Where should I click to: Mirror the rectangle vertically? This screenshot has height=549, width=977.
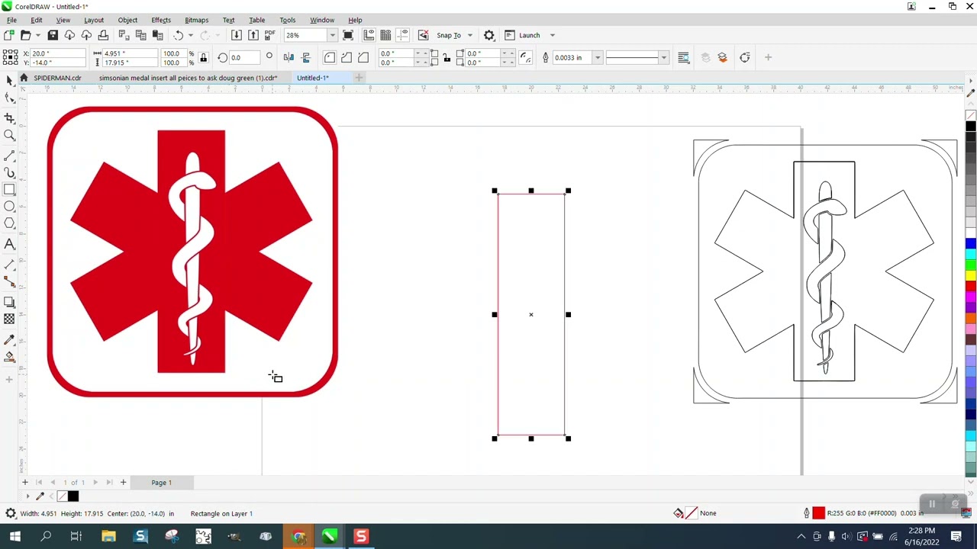[x=306, y=57]
